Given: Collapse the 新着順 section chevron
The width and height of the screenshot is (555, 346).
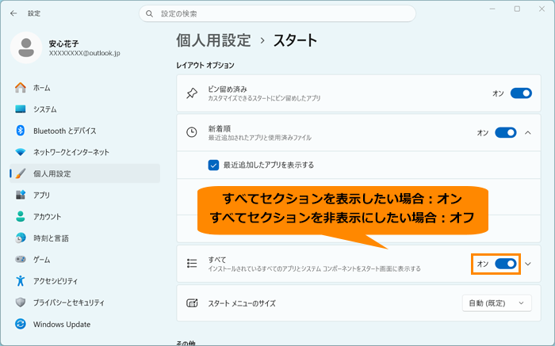Looking at the screenshot, I should coord(528,133).
